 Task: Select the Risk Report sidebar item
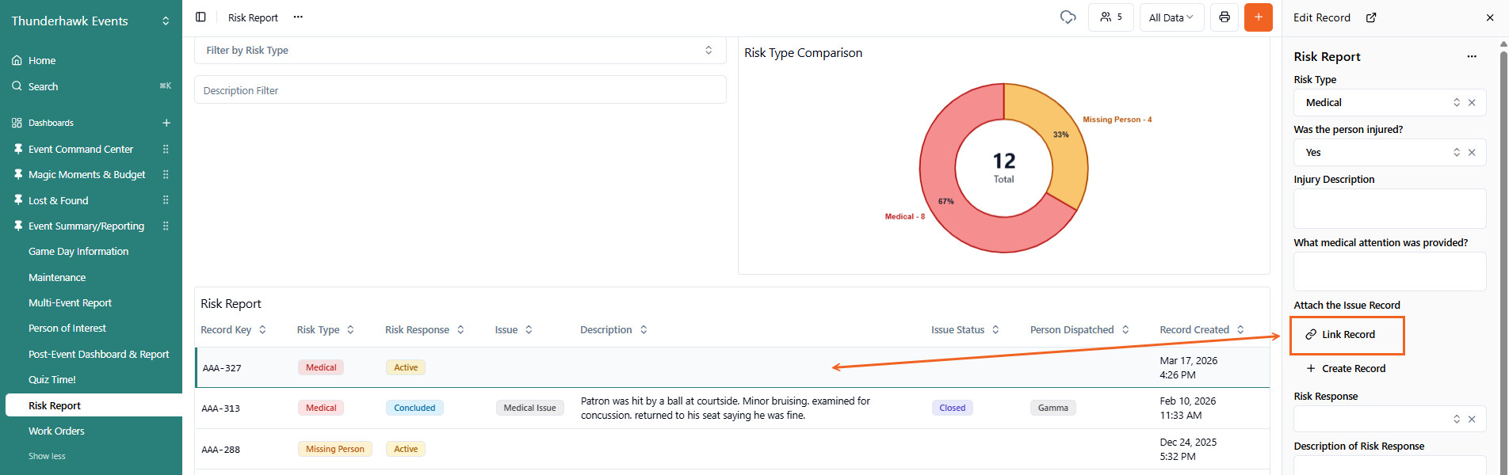94,405
